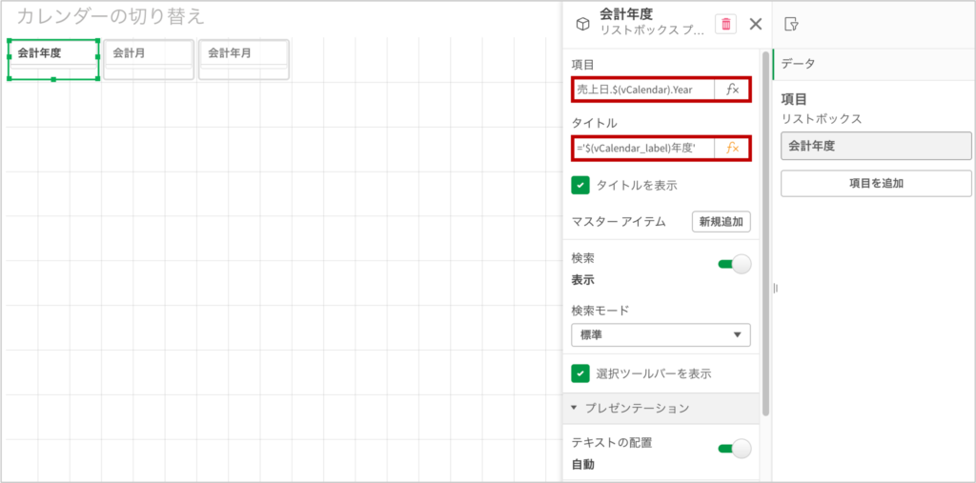This screenshot has width=976, height=483.
Task: Click the 項目を追加 button
Action: pos(875,183)
